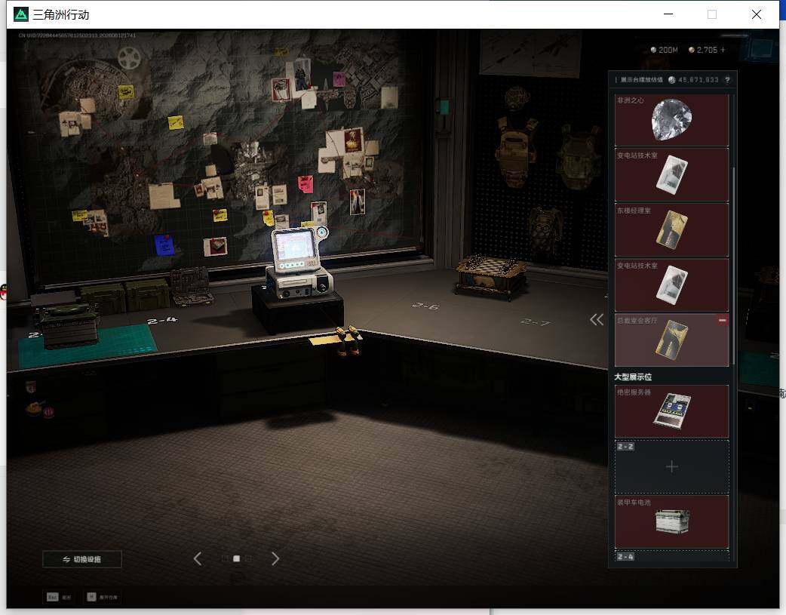The height and width of the screenshot is (615, 786).
Task: Click the Esc 返回 key hint
Action: point(59,597)
